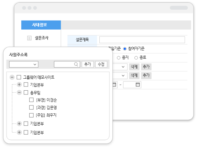The image size is (197, 148).
Task: Open the 사원주소록 dropdown selector
Action: pos(24,65)
